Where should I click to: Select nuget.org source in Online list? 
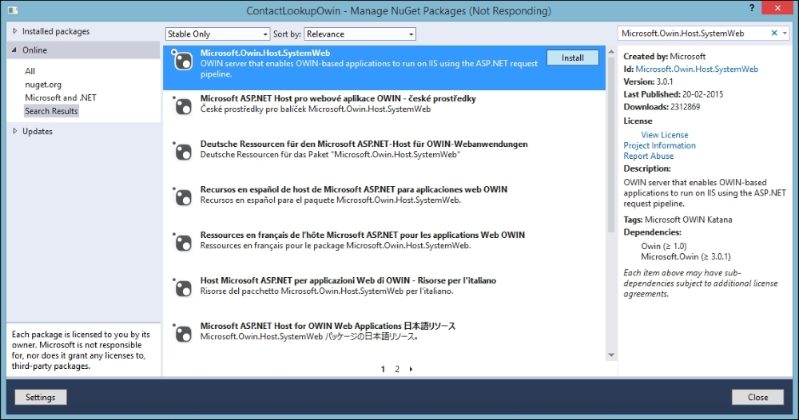(43, 85)
